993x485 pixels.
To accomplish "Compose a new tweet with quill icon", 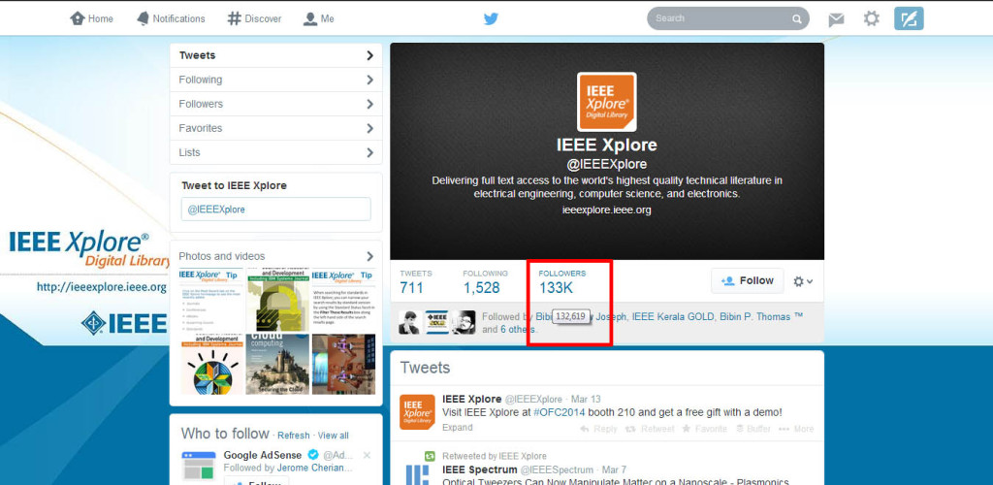I will click(x=909, y=18).
